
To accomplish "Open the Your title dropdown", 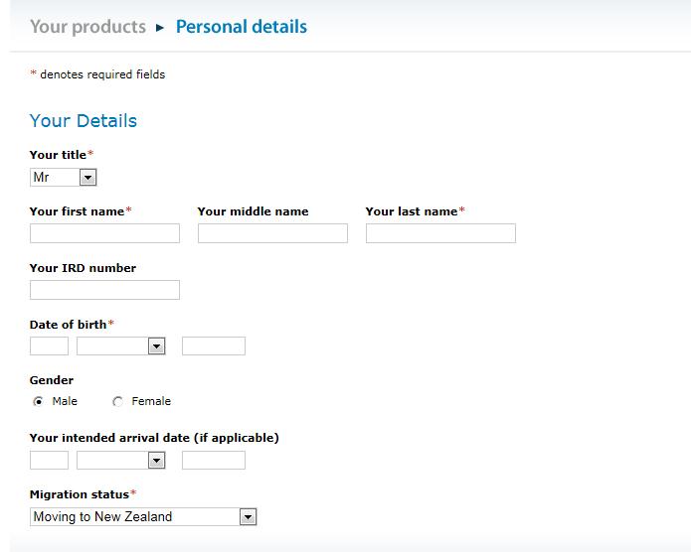I will [x=64, y=178].
